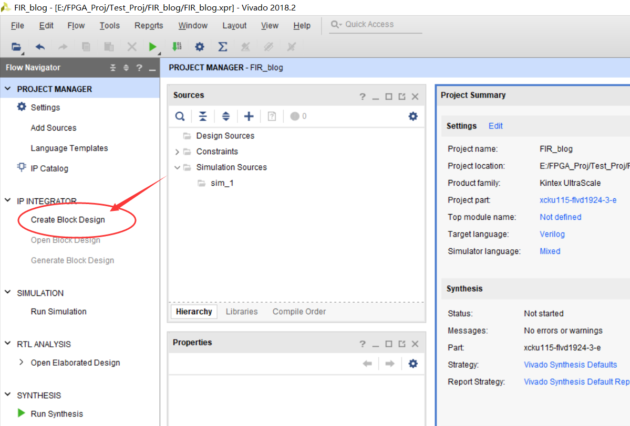Click Create Block Design
This screenshot has height=426, width=630.
[68, 220]
